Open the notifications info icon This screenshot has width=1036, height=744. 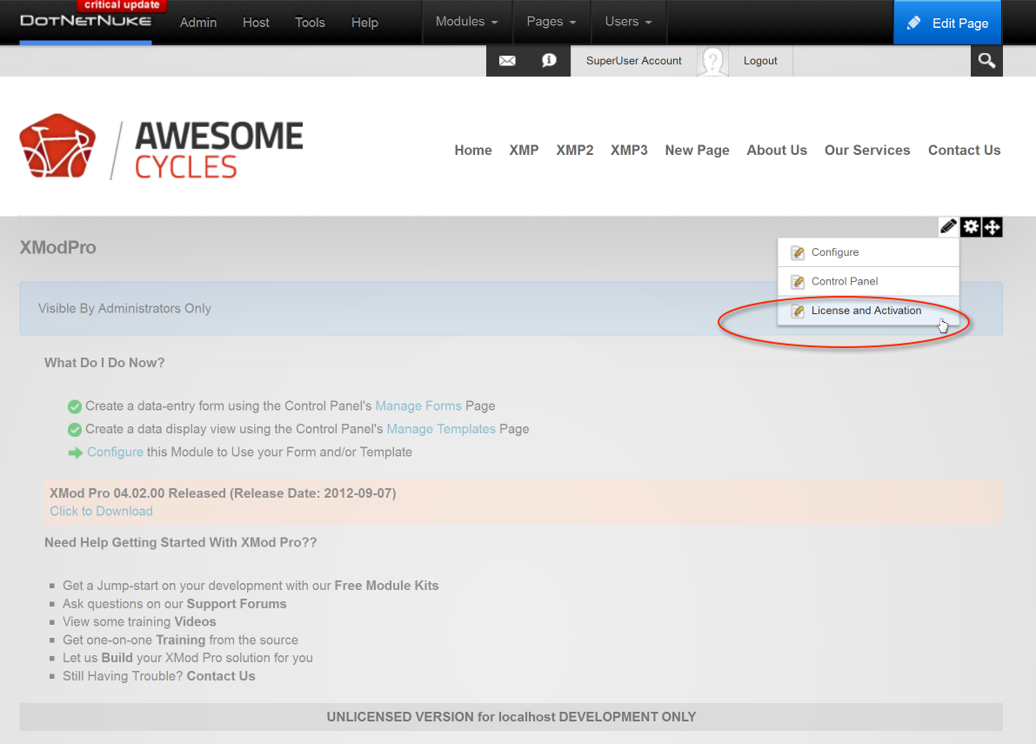tap(548, 61)
